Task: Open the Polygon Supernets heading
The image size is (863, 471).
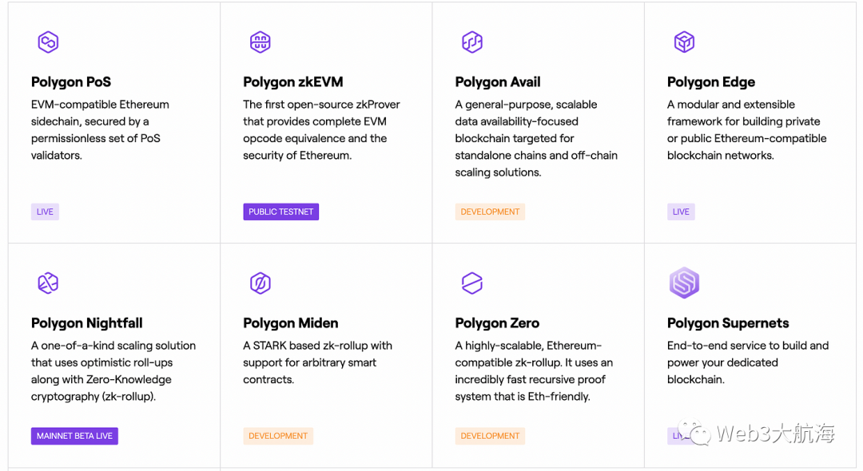Action: point(728,323)
